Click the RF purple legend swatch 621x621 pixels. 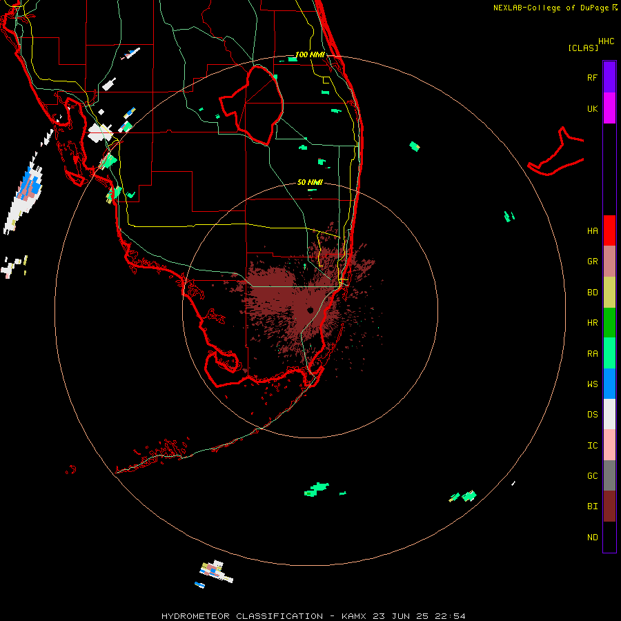pyautogui.click(x=609, y=77)
